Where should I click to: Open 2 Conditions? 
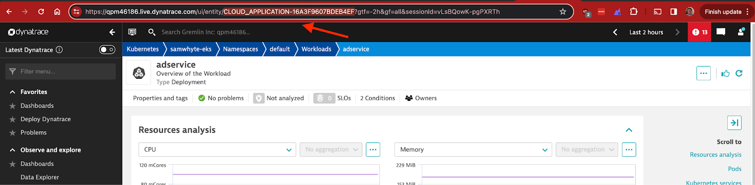coord(377,98)
